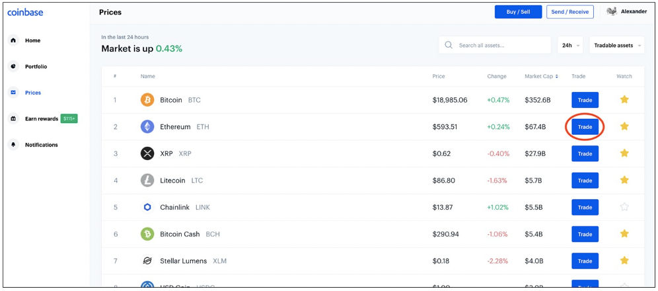Image resolution: width=658 pixels, height=291 pixels.
Task: Open the Home sidebar icon
Action: click(x=13, y=40)
